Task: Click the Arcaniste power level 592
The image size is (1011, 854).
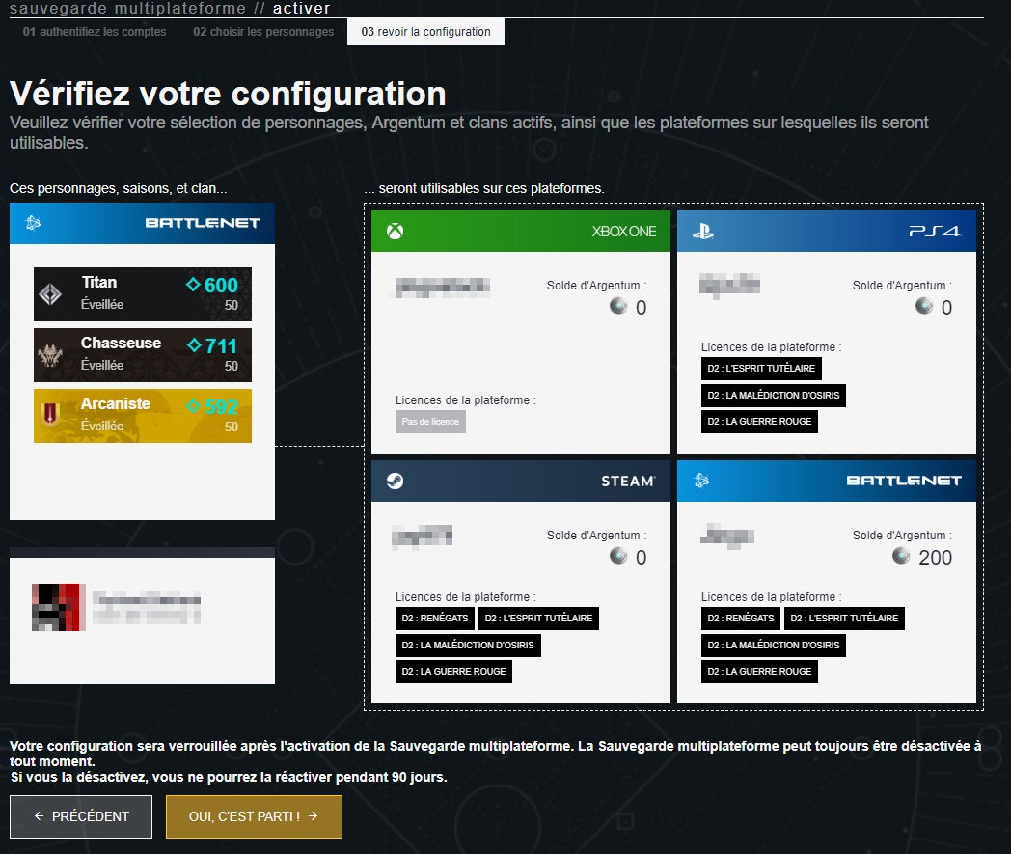Action: tap(221, 406)
